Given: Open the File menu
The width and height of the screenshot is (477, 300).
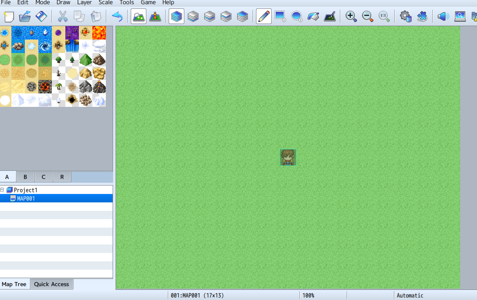Looking at the screenshot, I should coord(6,3).
